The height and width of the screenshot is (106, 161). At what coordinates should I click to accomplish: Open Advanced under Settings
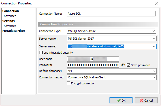10,26
